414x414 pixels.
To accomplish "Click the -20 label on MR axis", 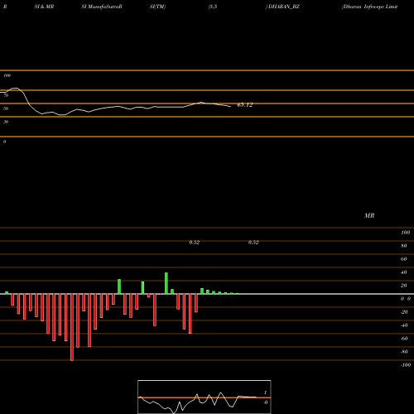I will [404, 312].
